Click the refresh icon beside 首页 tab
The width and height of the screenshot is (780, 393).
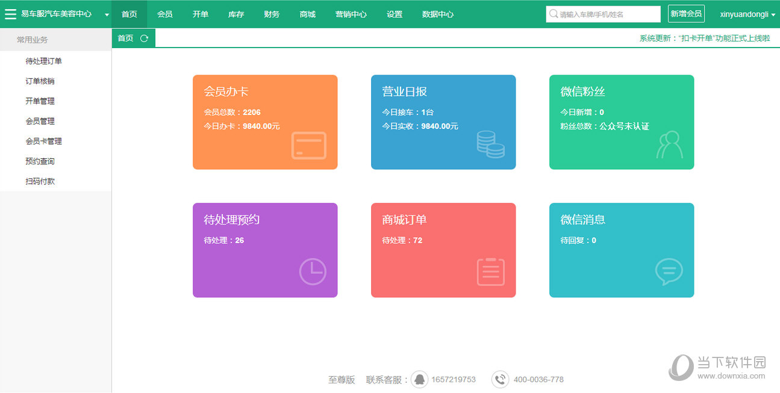point(144,39)
